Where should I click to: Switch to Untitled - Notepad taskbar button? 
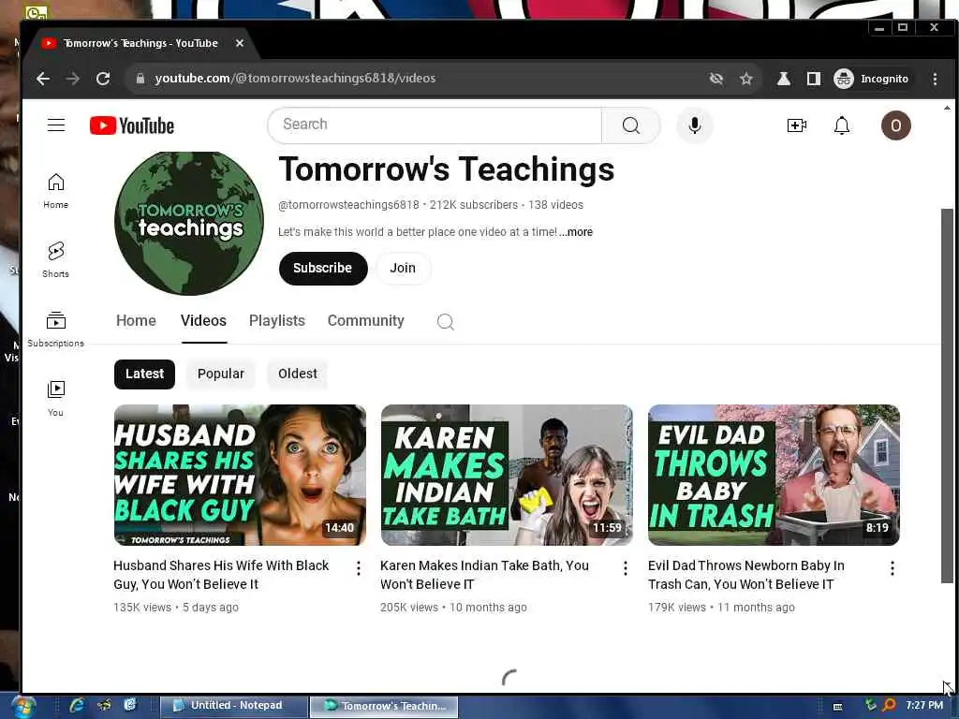[234, 706]
